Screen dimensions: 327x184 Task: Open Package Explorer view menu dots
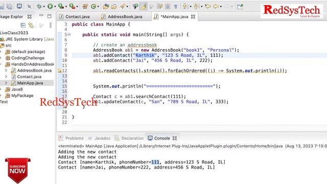[x=50, y=25]
